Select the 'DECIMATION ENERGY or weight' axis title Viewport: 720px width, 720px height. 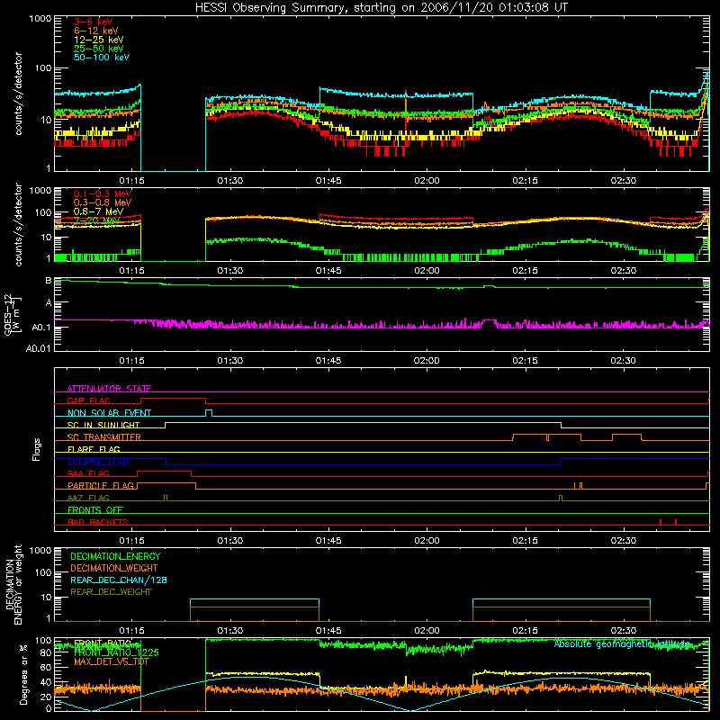pyautogui.click(x=13, y=584)
